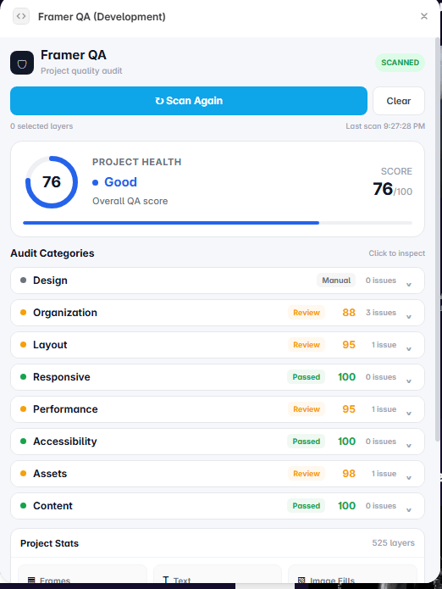The width and height of the screenshot is (442, 589).
Task: Click the '1 issue' count for Performance
Action: click(384, 409)
